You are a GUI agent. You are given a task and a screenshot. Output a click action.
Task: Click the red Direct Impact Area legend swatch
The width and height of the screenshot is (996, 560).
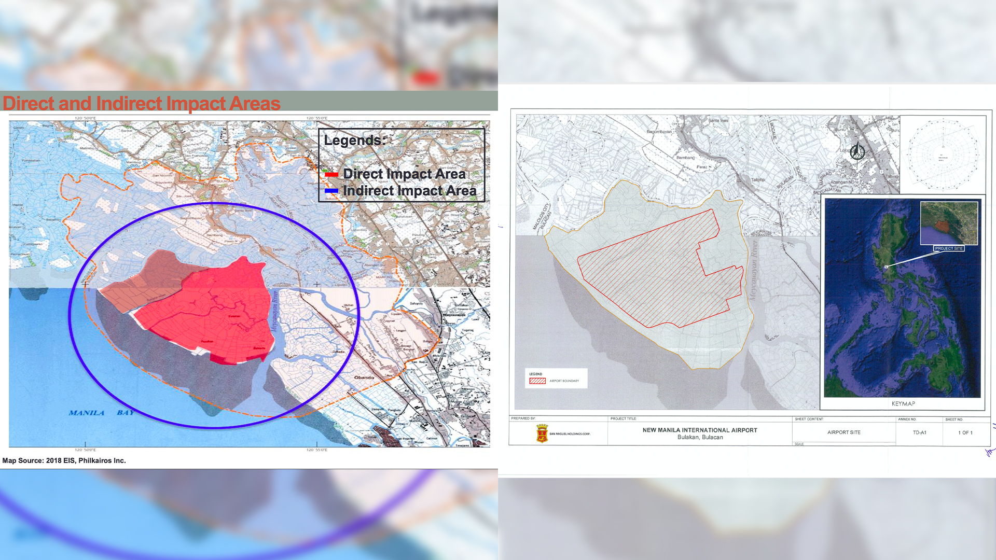click(x=331, y=175)
